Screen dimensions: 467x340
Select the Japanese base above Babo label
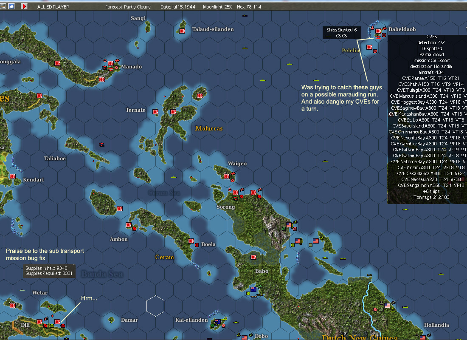[253, 257]
